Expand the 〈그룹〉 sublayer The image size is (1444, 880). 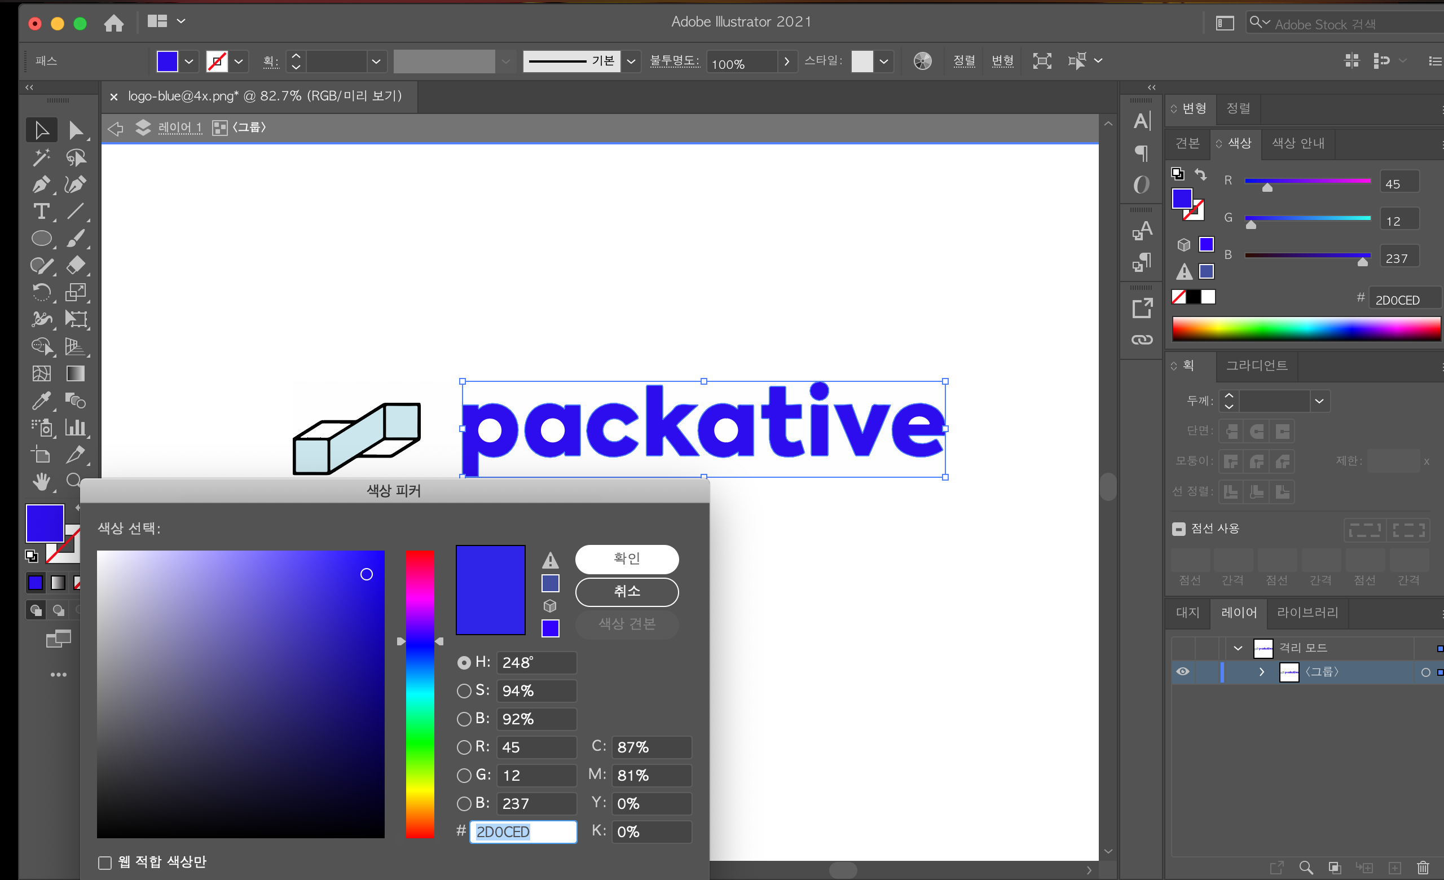pos(1261,671)
